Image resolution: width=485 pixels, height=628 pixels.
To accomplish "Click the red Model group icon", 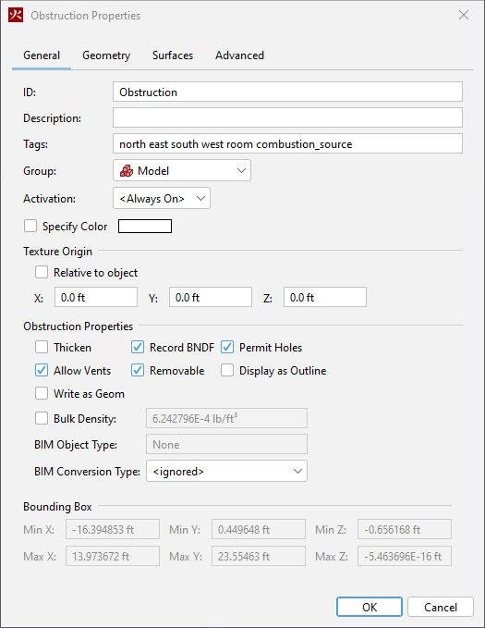I will 127,170.
